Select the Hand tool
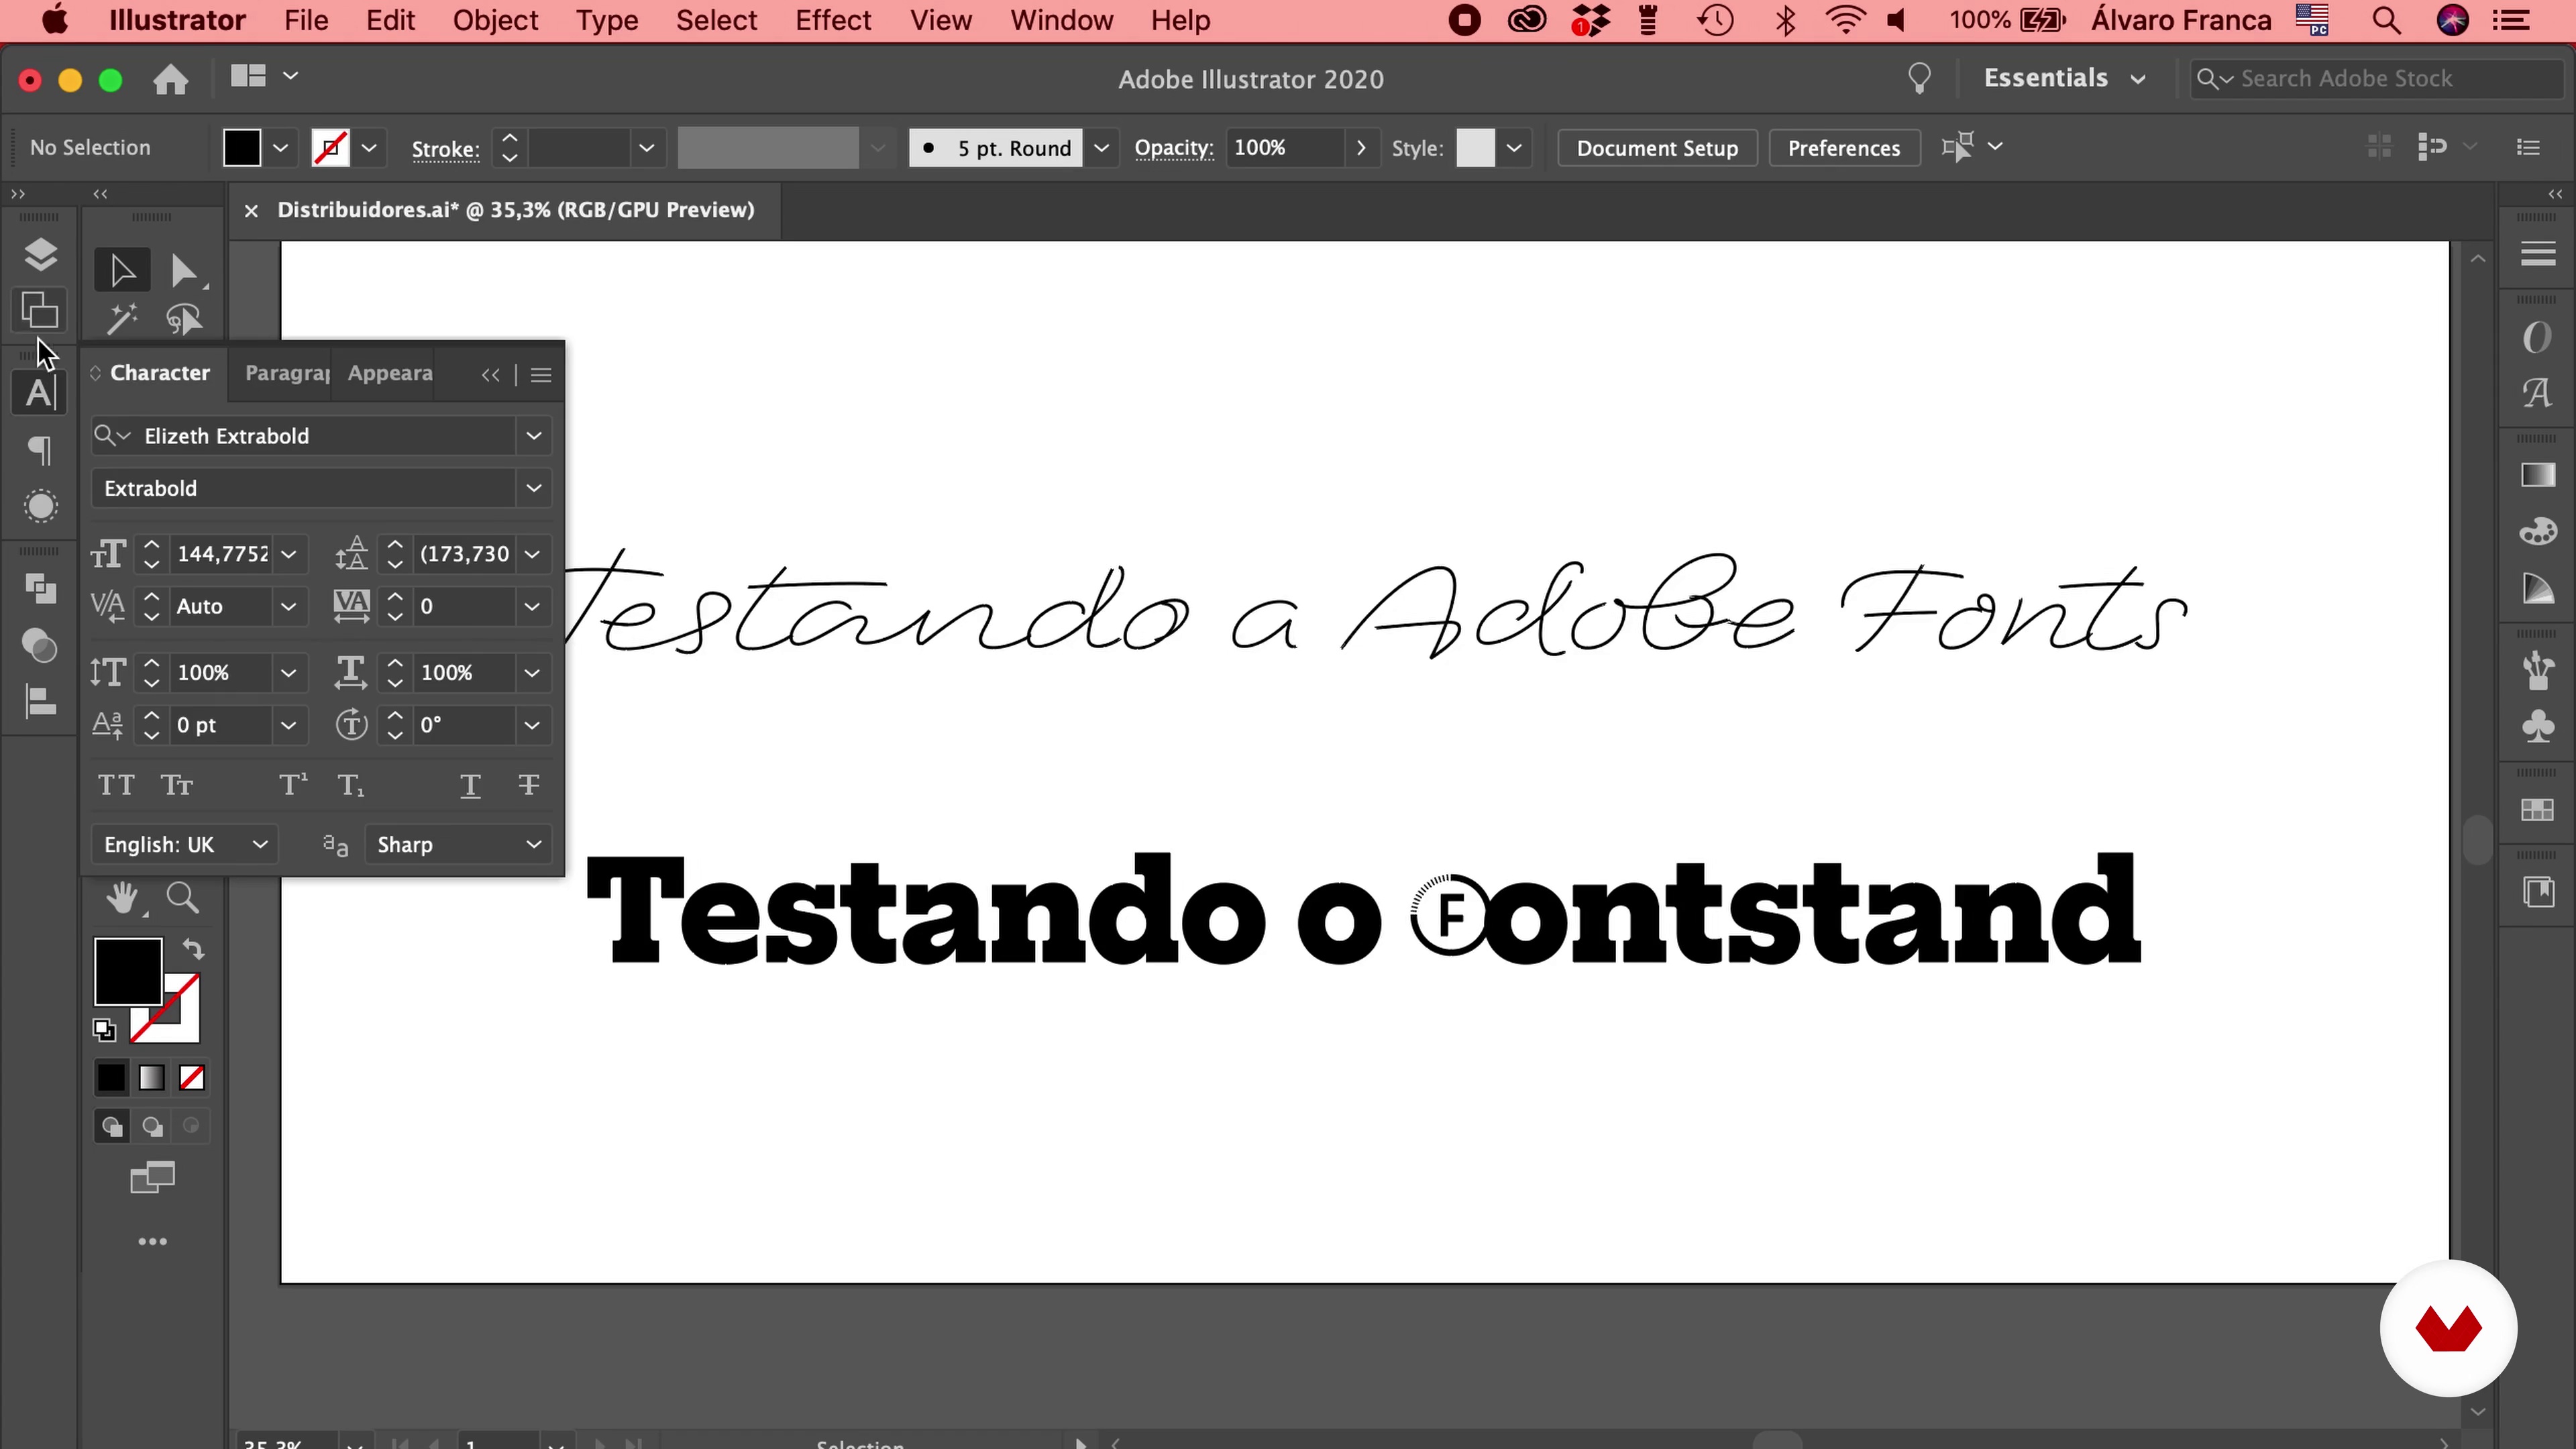2576x1449 pixels. 123,897
